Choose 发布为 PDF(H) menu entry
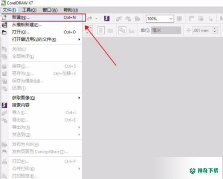Viewport: 223px width, 179px height. click(41, 144)
